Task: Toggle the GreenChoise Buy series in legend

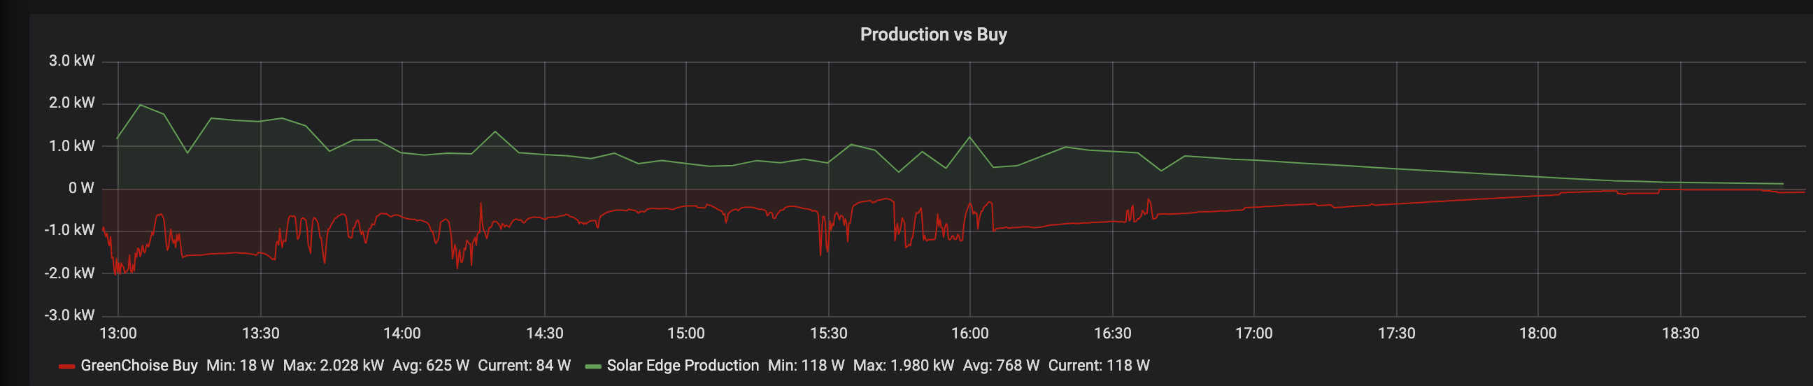Action: [138, 366]
